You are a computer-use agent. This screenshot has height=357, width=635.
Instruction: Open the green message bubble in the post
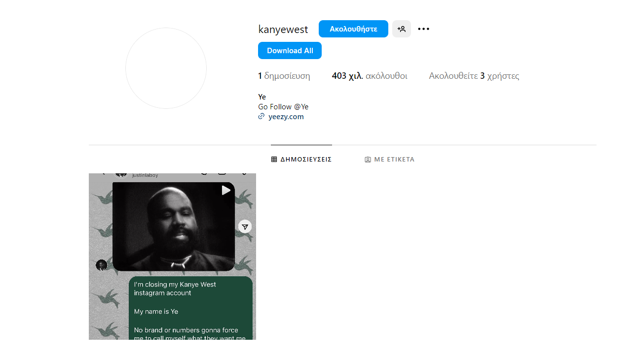tap(190, 308)
